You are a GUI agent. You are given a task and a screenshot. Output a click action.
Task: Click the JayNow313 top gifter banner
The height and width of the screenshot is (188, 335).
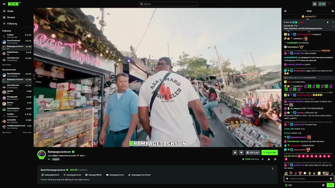pyautogui.click(x=309, y=16)
